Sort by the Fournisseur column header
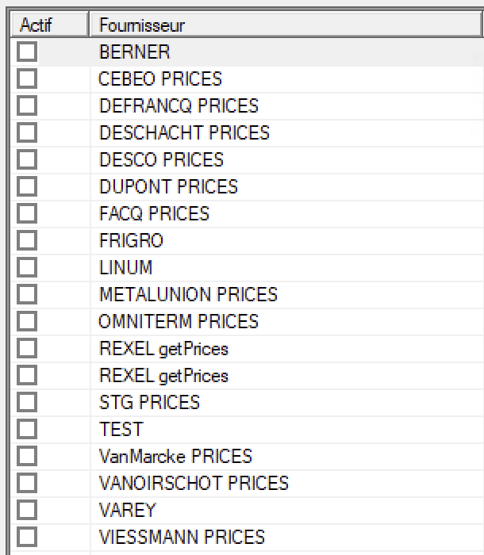Screen dimensions: 484x555 (x=286, y=25)
